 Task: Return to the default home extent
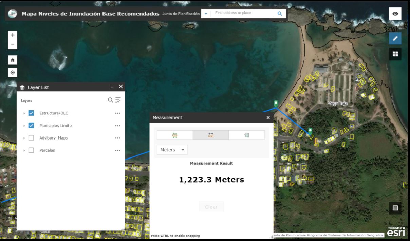[x=13, y=60]
